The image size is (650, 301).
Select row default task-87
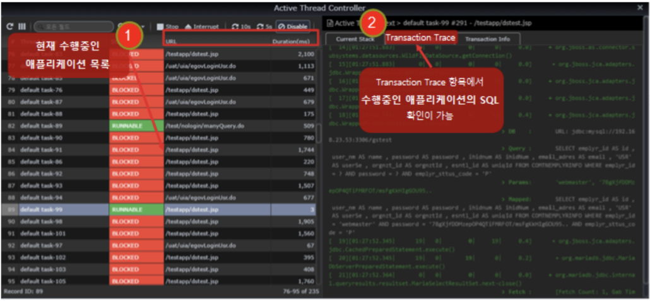coord(160,102)
